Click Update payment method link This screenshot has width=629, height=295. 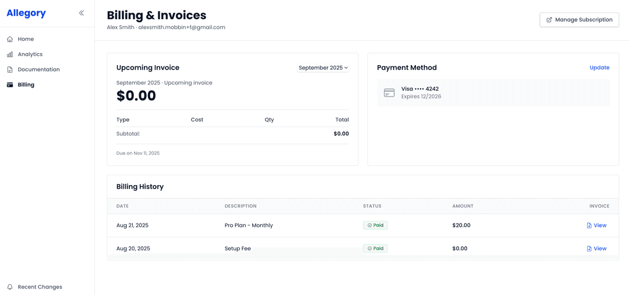point(599,67)
